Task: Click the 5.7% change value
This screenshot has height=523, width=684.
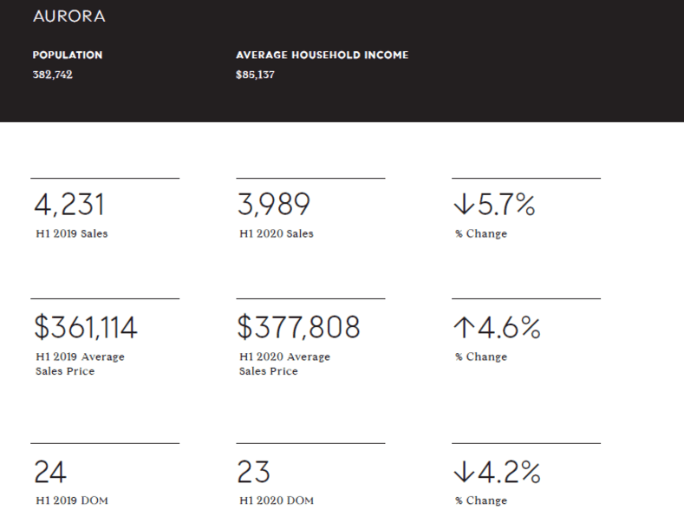Action: [x=506, y=205]
